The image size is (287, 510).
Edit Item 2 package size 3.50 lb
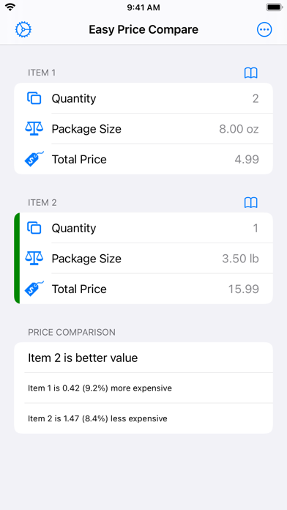point(241,259)
